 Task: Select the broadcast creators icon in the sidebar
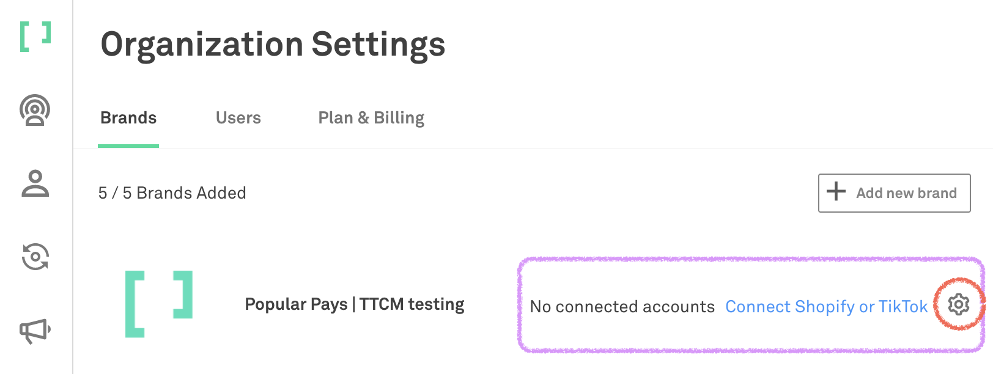pyautogui.click(x=34, y=110)
